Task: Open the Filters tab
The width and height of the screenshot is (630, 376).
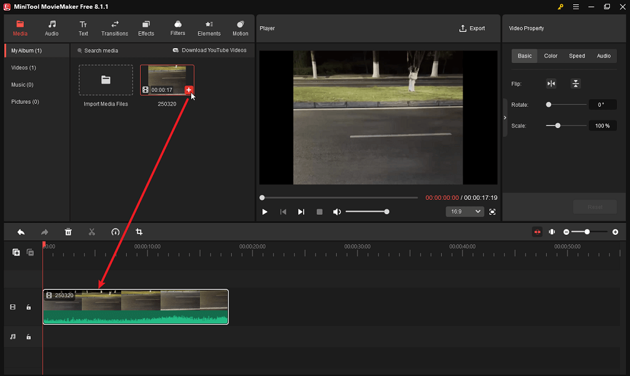Action: click(177, 28)
